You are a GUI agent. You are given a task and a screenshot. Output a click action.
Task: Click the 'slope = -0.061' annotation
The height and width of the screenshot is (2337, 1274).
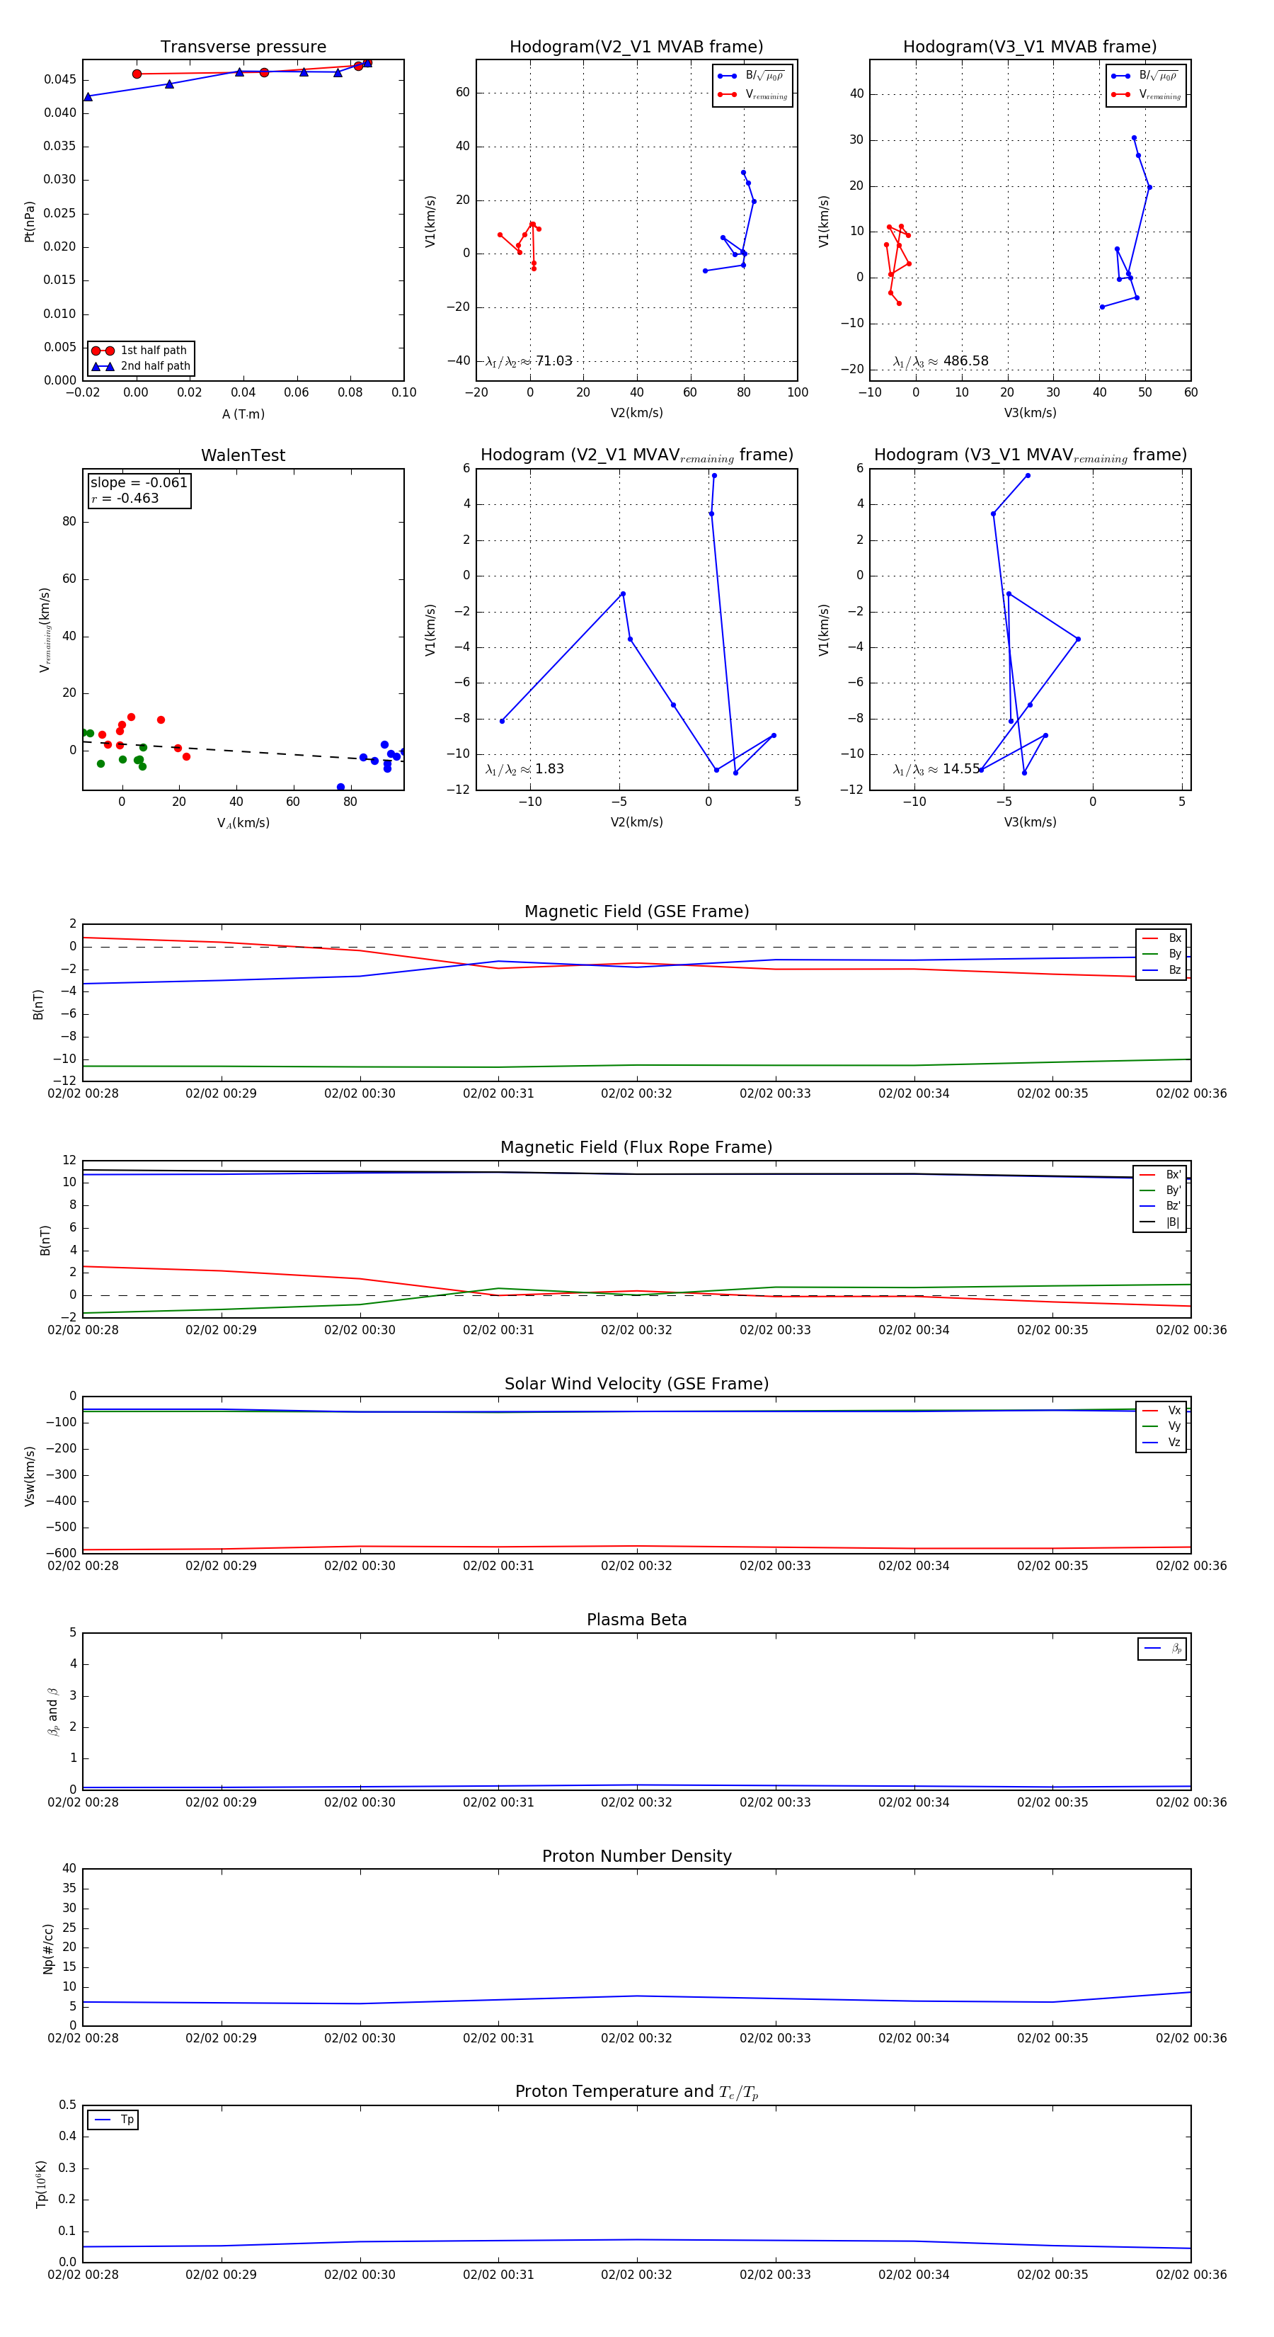139,483
